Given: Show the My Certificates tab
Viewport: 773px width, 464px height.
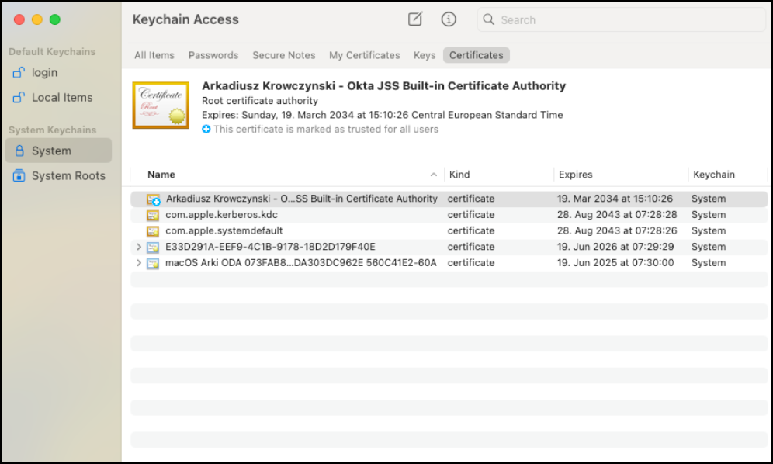Looking at the screenshot, I should point(364,55).
